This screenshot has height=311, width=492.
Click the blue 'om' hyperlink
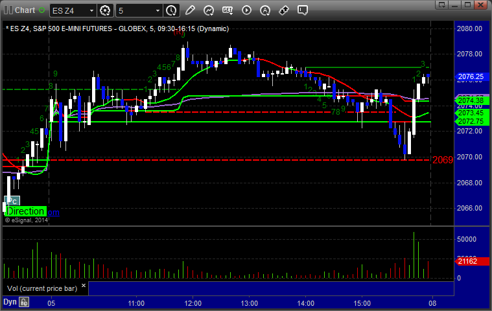tap(53, 213)
